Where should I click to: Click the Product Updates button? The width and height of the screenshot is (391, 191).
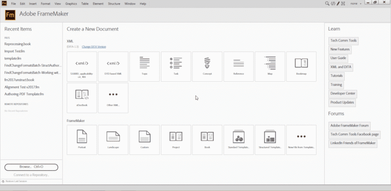(x=342, y=103)
